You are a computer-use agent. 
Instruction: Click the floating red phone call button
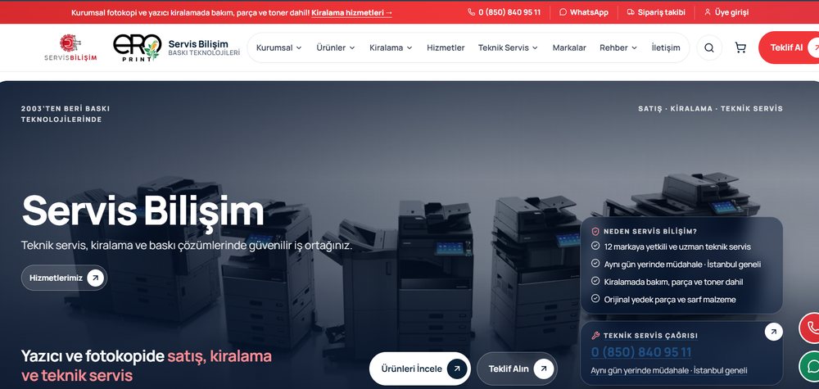pyautogui.click(x=810, y=328)
